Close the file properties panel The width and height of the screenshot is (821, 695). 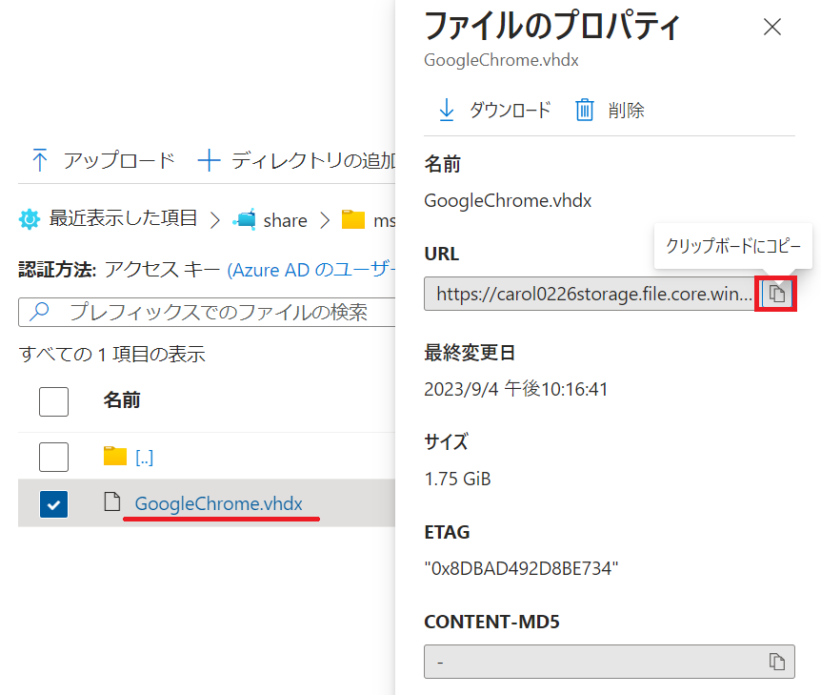point(772,27)
